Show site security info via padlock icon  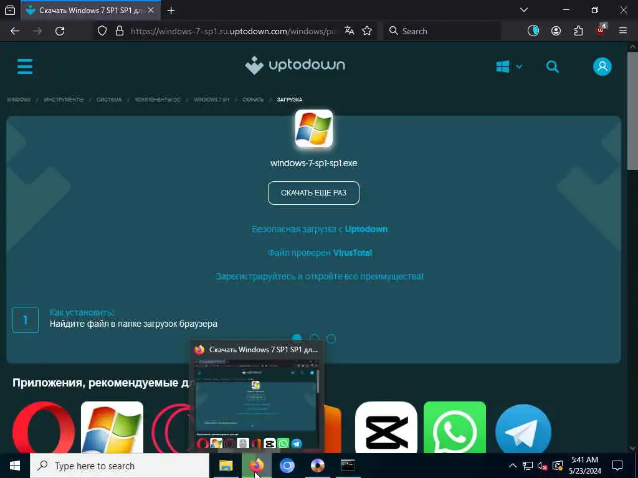click(x=120, y=31)
